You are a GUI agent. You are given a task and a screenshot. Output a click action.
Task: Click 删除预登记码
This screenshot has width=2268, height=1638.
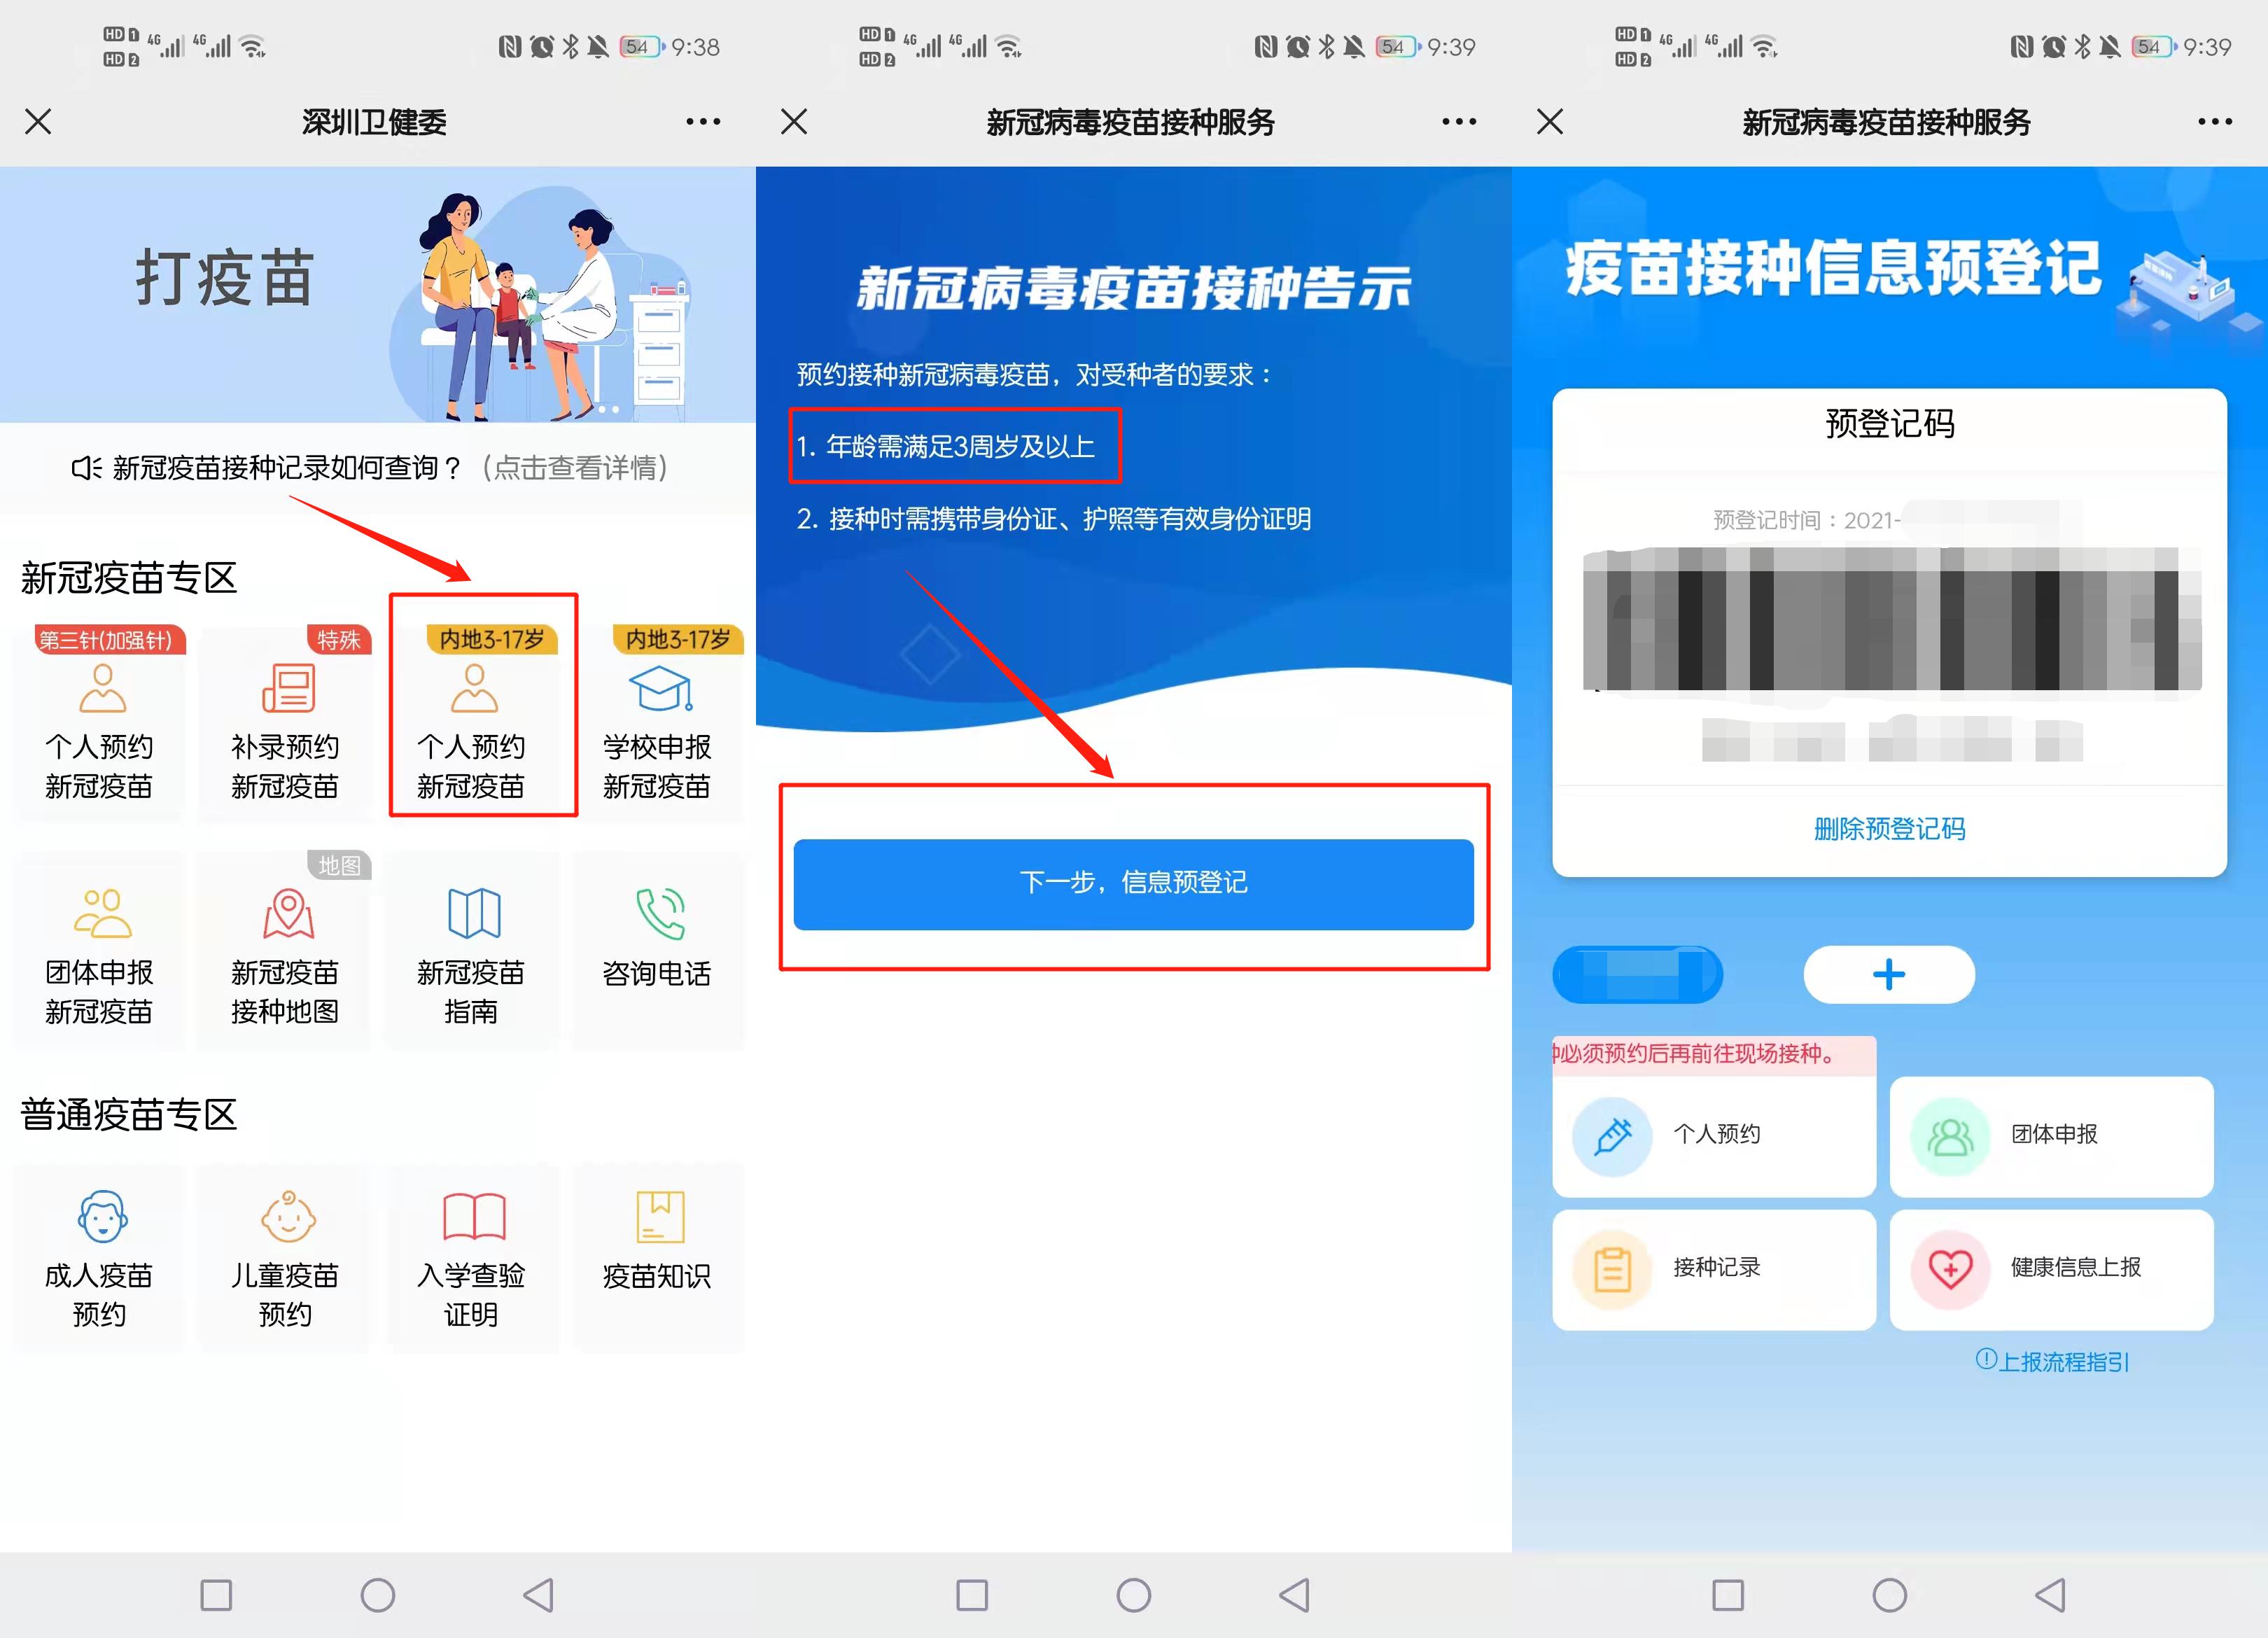pyautogui.click(x=1888, y=828)
